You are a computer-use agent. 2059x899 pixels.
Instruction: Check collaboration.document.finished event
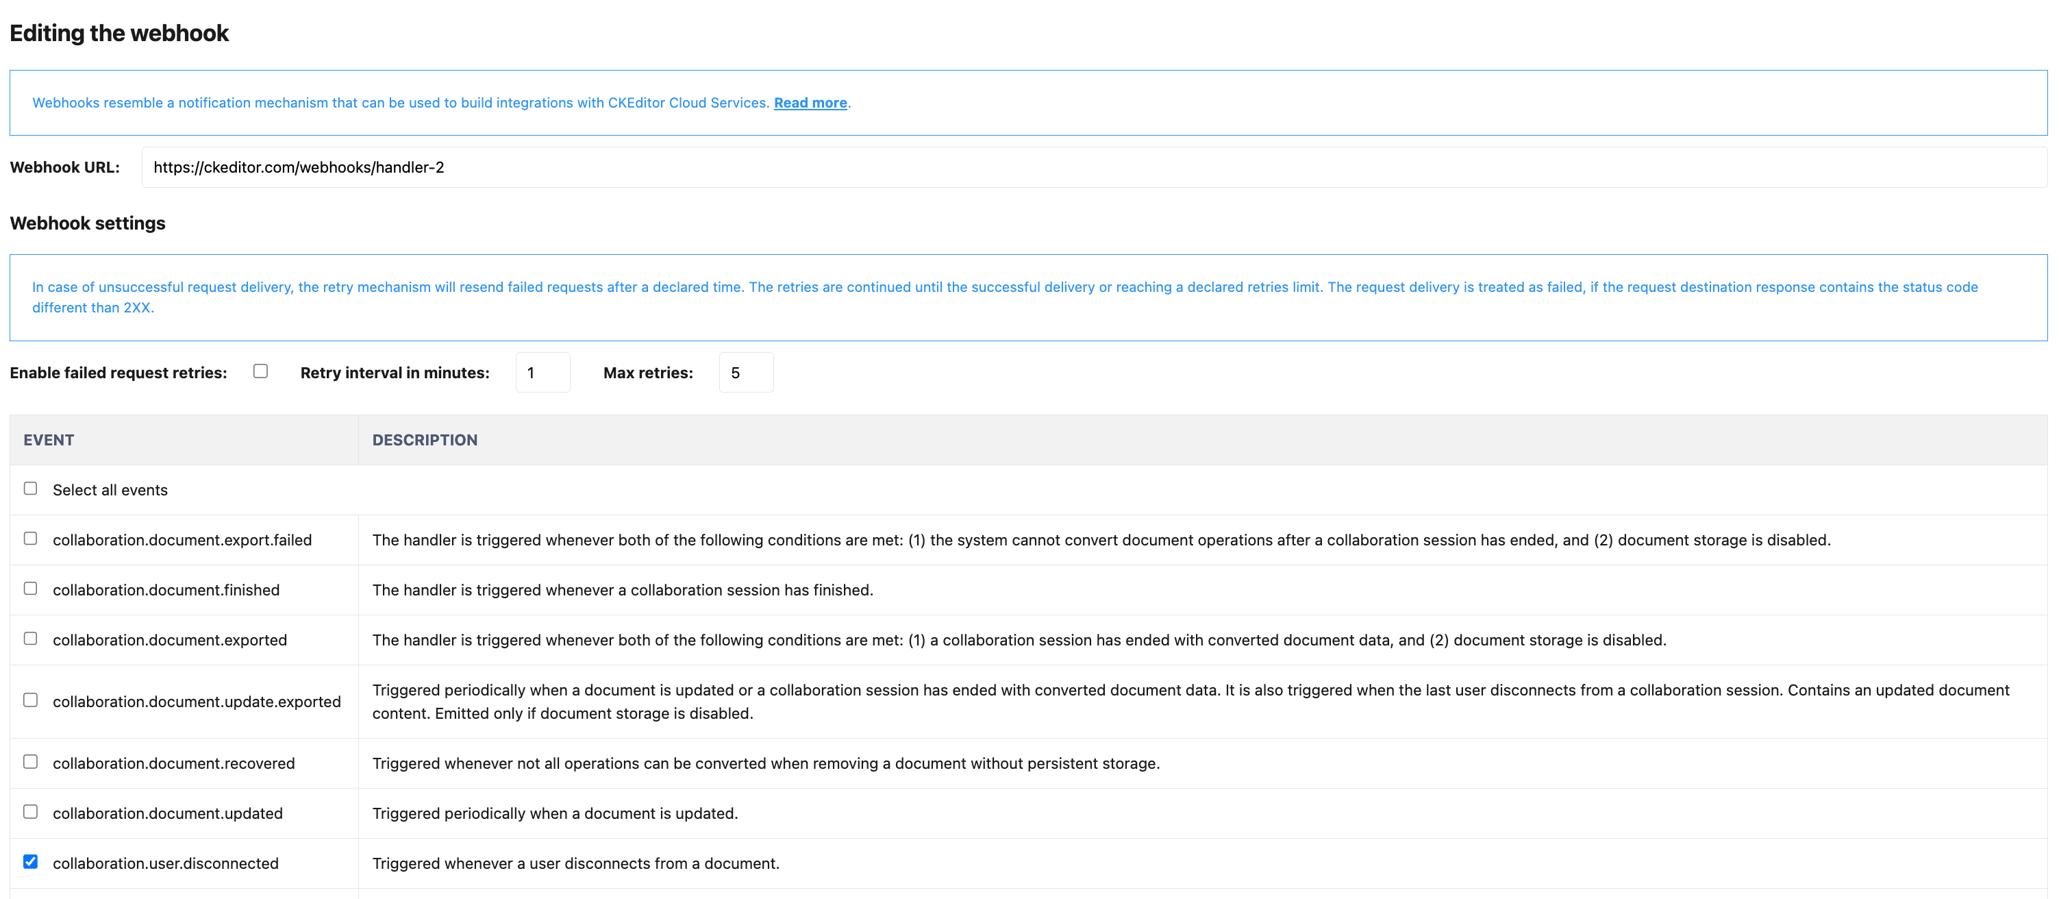(30, 589)
